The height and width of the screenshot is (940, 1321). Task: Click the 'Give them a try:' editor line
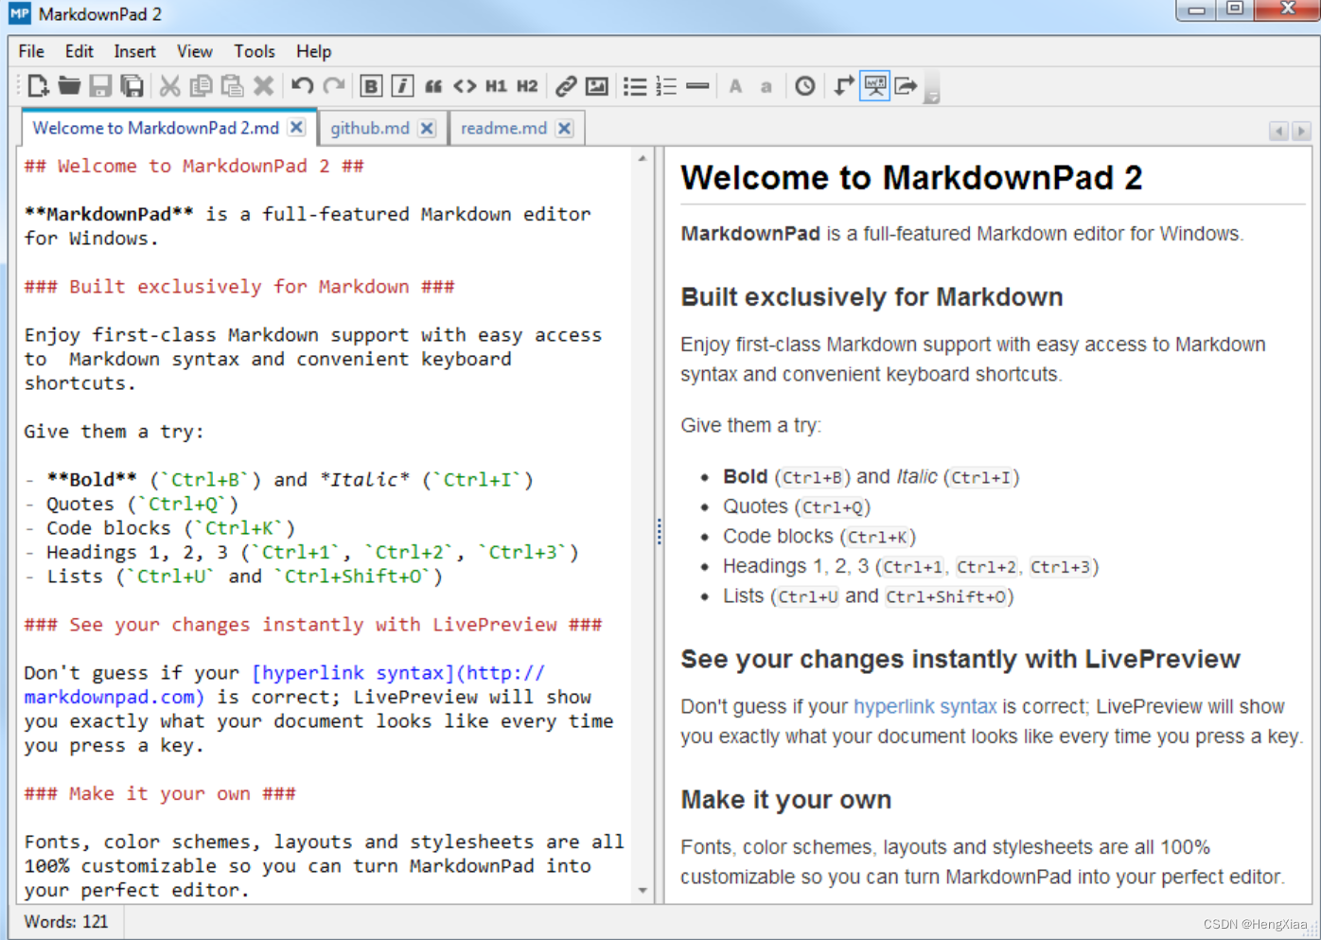point(114,431)
